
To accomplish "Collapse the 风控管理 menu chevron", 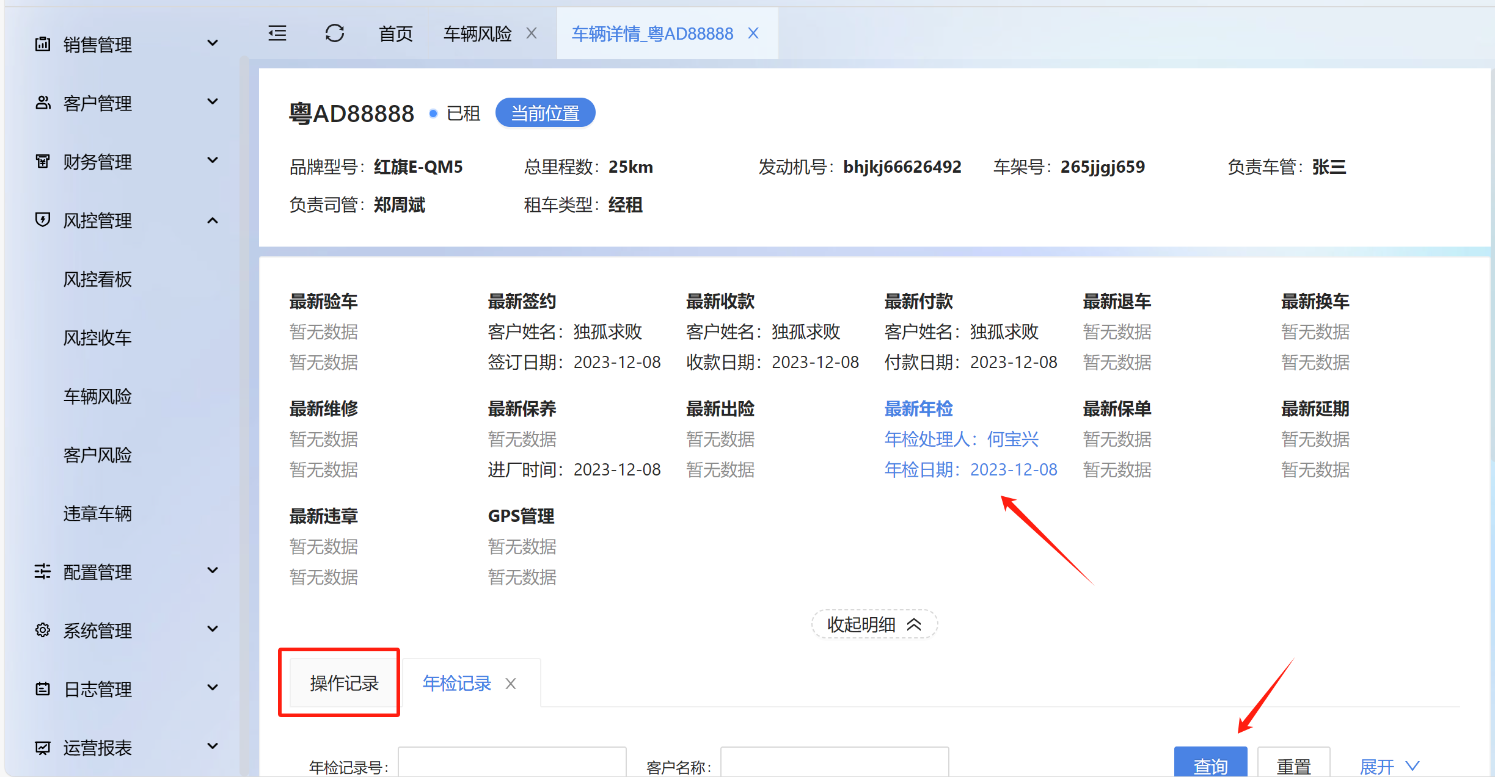I will pos(213,220).
